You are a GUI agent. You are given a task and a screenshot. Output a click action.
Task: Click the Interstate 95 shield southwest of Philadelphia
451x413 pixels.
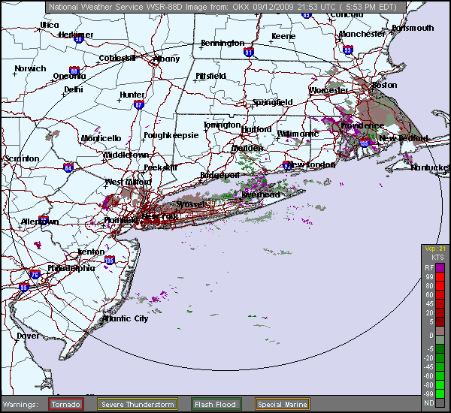(x=24, y=287)
